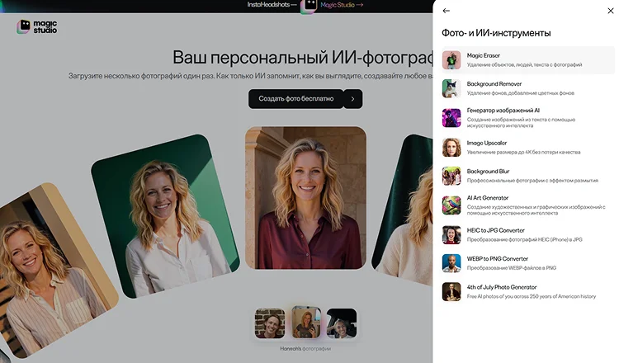The width and height of the screenshot is (619, 363).
Task: Click the Ваш персональный ИИ-фотограф headline
Action: point(303,57)
